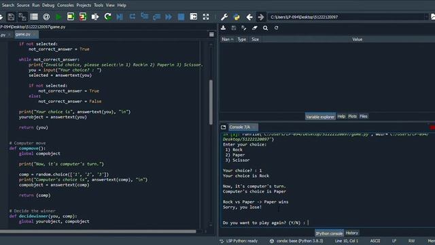Click conda: base (Python 3.8.3) status
Screen dimensions: 435x245
pyautogui.click(x=296, y=241)
